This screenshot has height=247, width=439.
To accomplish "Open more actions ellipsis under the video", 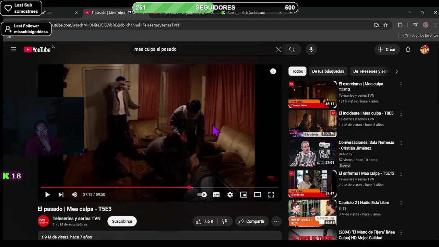I will (x=276, y=221).
